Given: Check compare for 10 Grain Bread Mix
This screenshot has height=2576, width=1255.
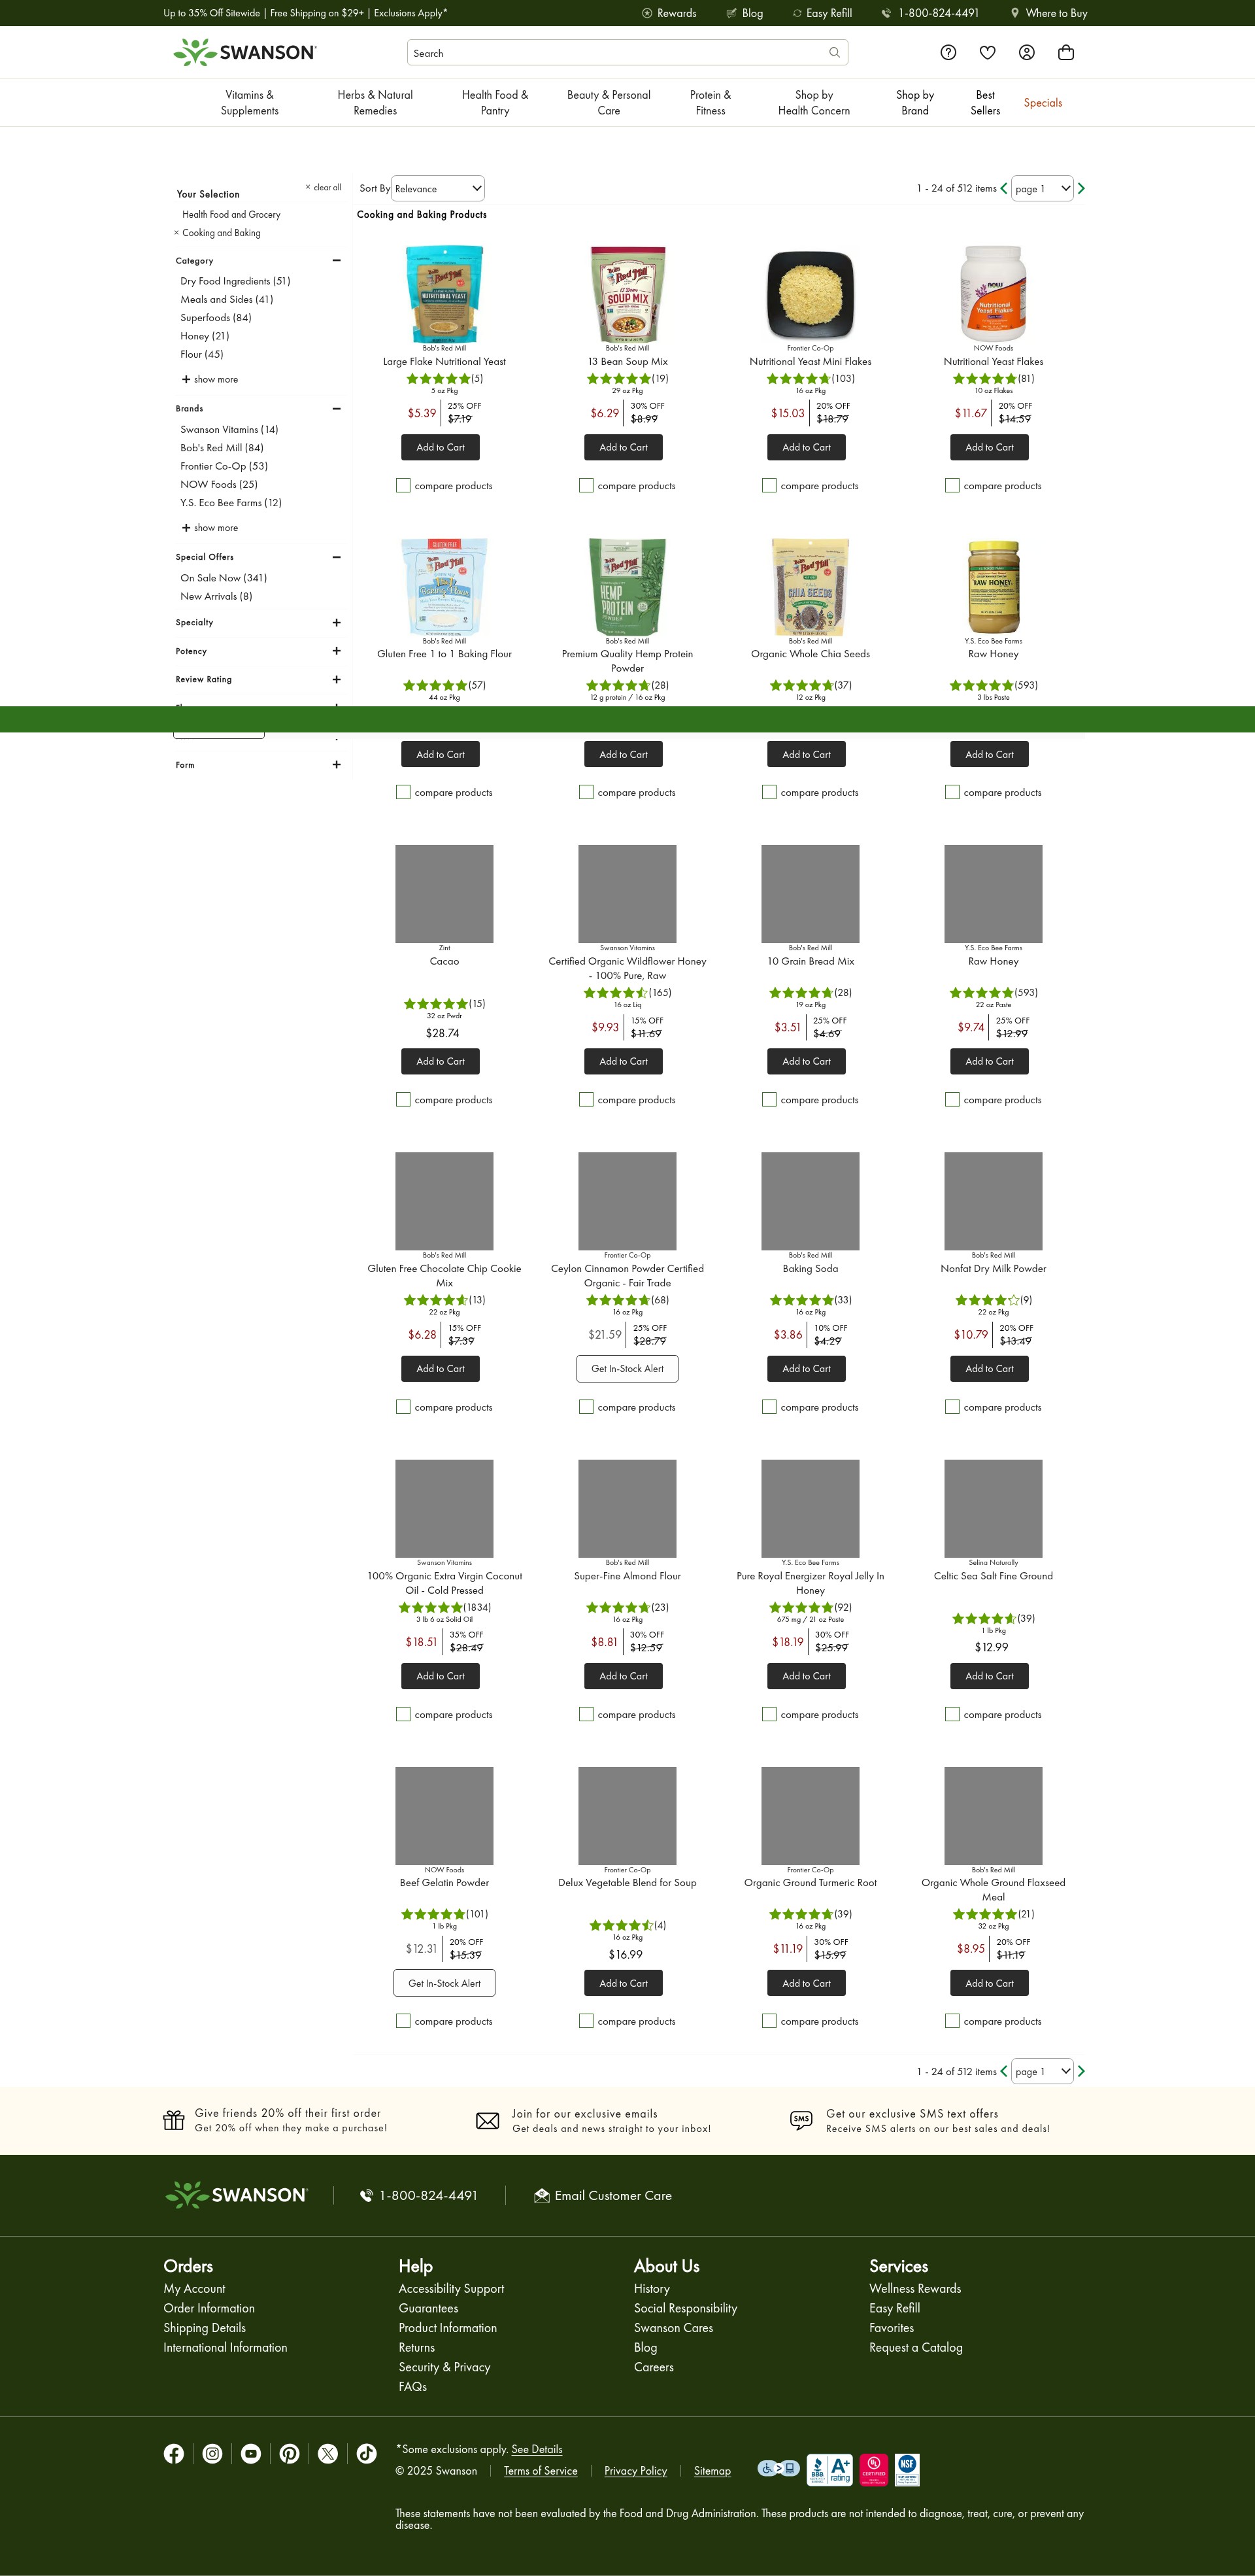Looking at the screenshot, I should pos(769,1099).
